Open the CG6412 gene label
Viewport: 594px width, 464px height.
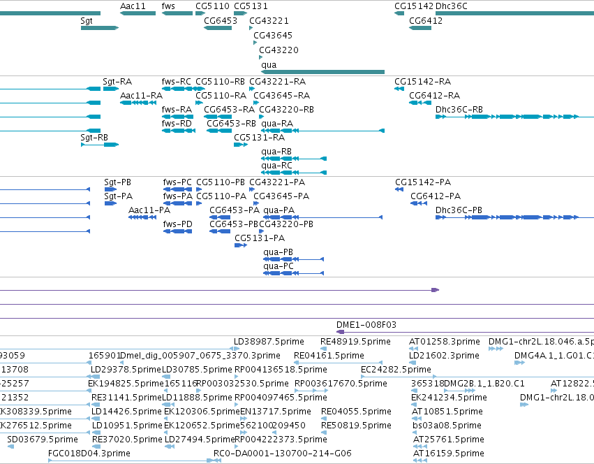tap(426, 21)
